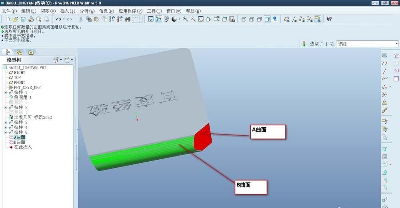Print the model with printer icon

pos(31,19)
